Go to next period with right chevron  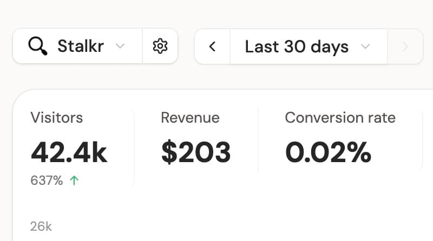[x=405, y=46]
